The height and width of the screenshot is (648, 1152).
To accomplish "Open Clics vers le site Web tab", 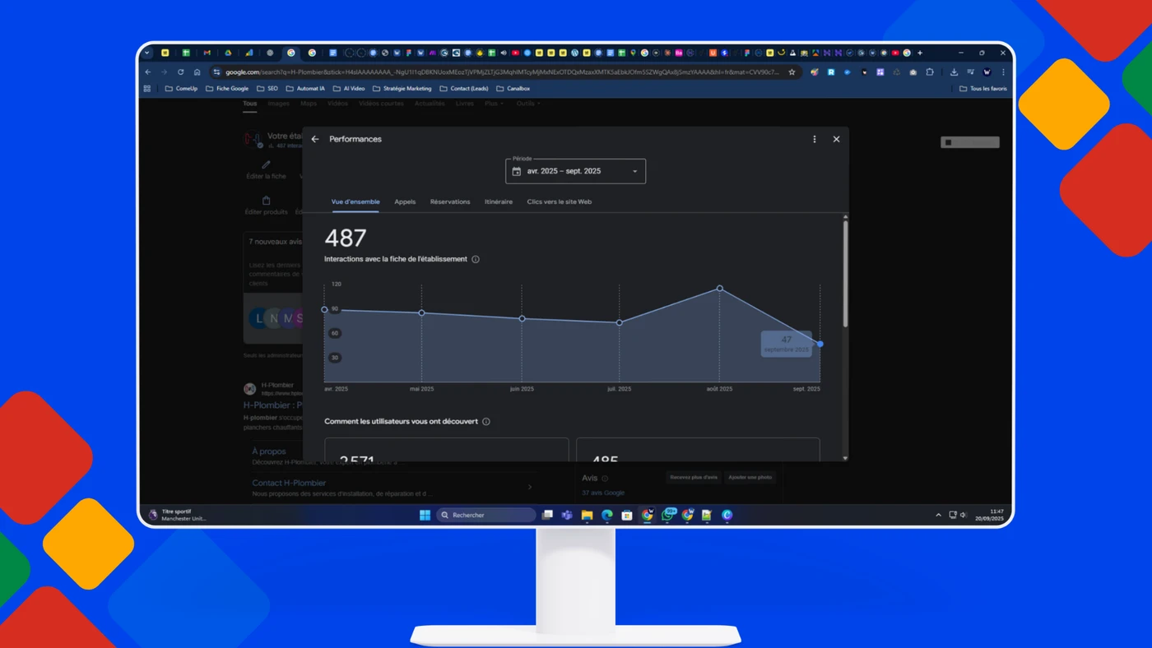I will (560, 201).
